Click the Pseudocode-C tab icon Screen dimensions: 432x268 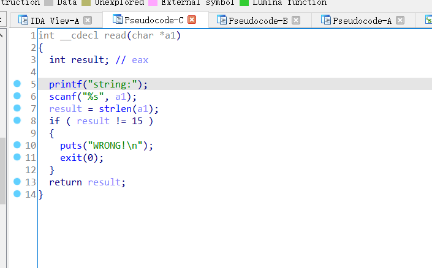pyautogui.click(x=118, y=20)
